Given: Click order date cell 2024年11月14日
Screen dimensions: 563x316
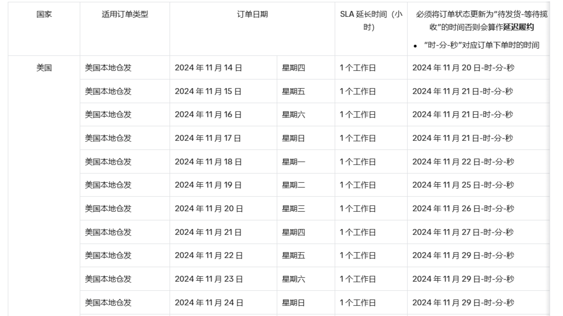Looking at the screenshot, I should click(208, 68).
